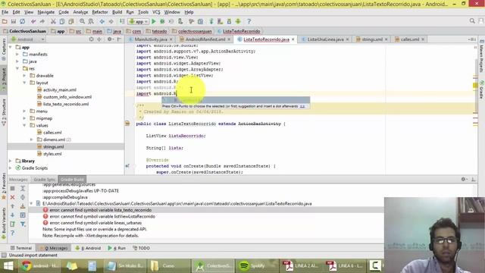Click the scroll from source target icon
Viewport: 485px width, 273px height.
pyautogui.click(x=91, y=39)
